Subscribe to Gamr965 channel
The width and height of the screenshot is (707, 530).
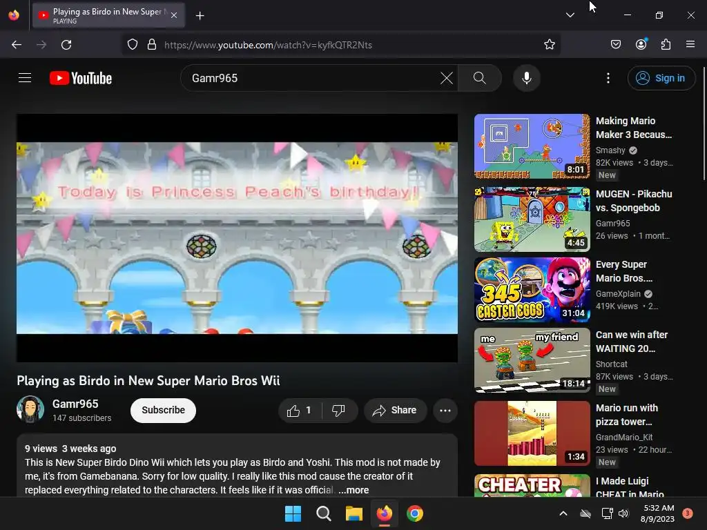pos(163,410)
